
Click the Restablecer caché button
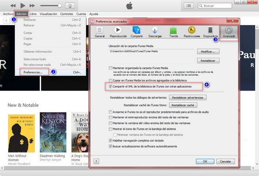point(183,105)
